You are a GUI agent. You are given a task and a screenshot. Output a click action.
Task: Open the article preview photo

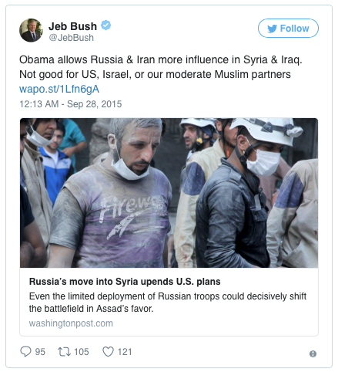[169, 193]
